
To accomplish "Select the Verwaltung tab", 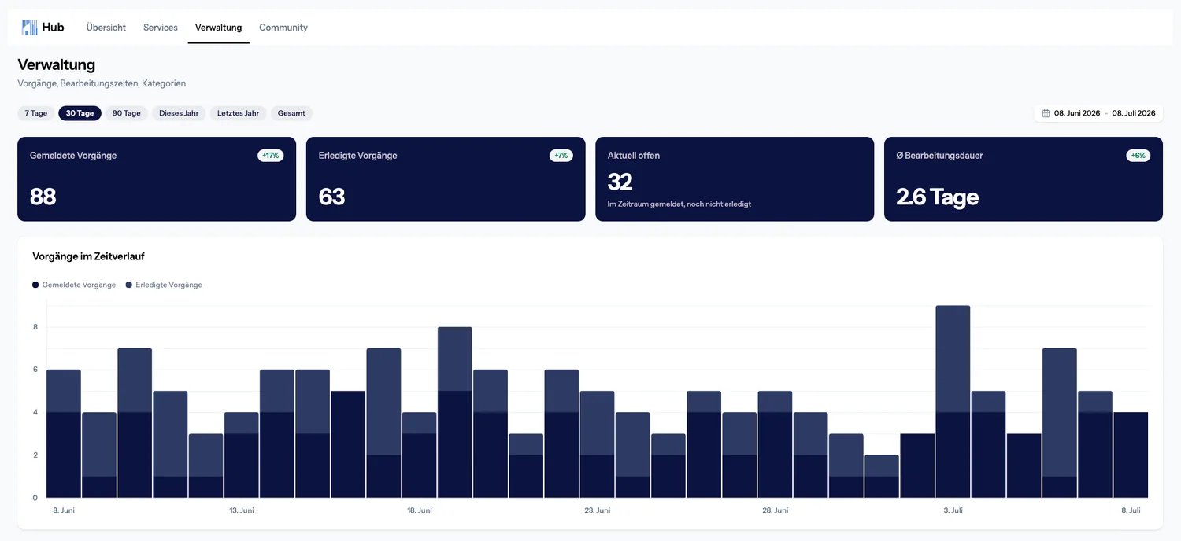I will 218,28.
